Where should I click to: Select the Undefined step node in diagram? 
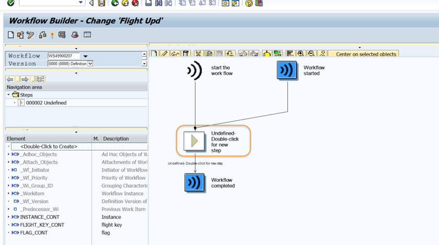pos(195,141)
